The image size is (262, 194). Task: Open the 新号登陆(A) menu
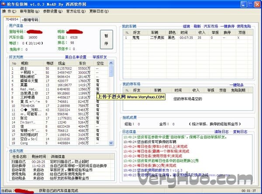click(x=29, y=11)
